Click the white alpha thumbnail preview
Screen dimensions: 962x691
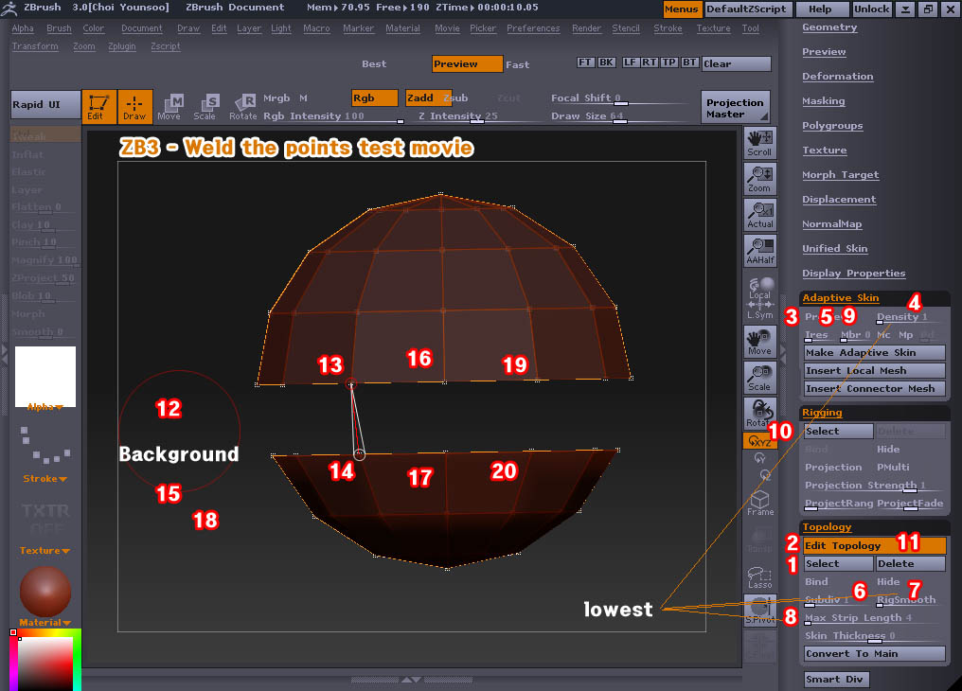click(45, 376)
